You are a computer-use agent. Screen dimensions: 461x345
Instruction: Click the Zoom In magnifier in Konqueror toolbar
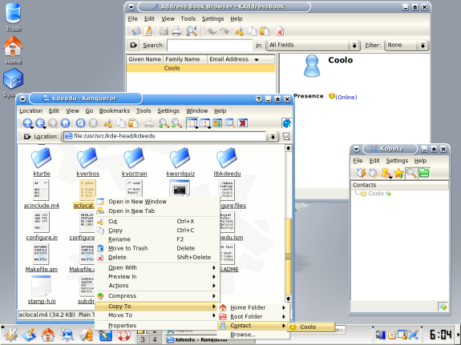[x=164, y=123]
